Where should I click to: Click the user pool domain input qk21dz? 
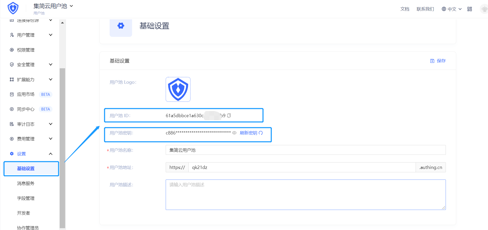302,167
